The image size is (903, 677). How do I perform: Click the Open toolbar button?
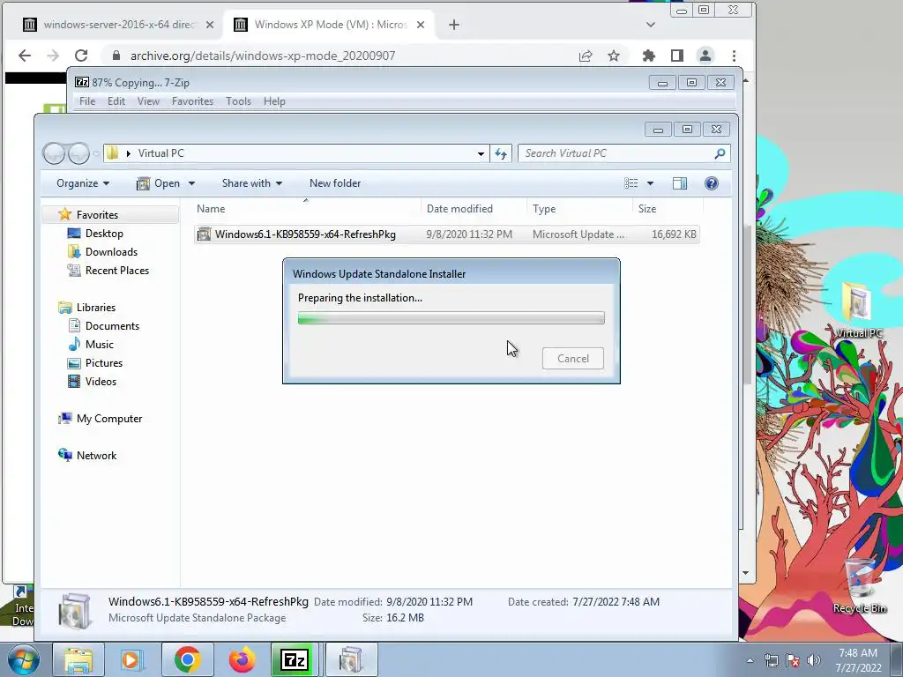pyautogui.click(x=159, y=183)
